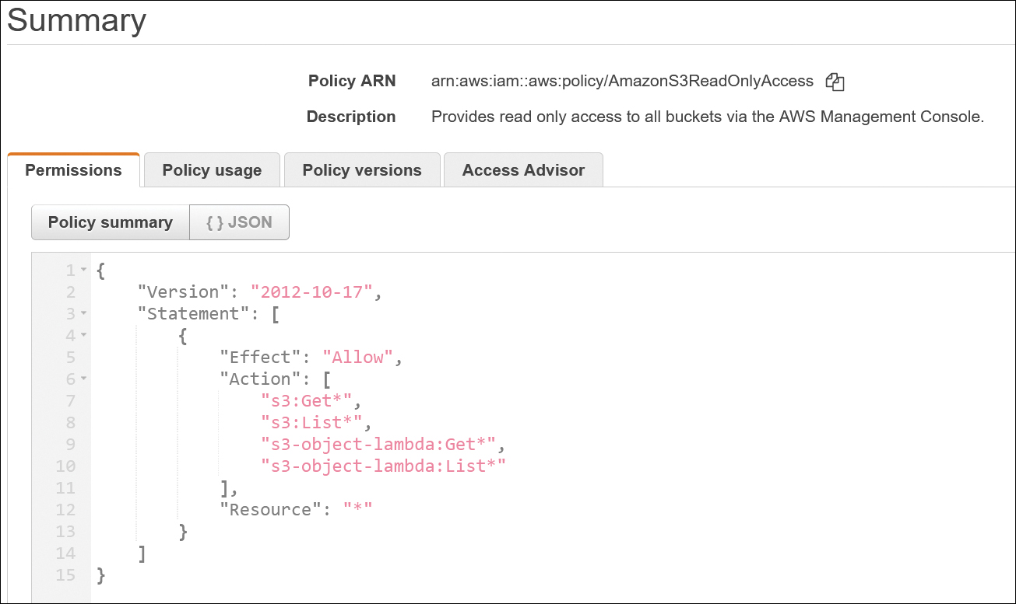1016x604 pixels.
Task: Select the "s3:Get*" action line
Action: 307,401
